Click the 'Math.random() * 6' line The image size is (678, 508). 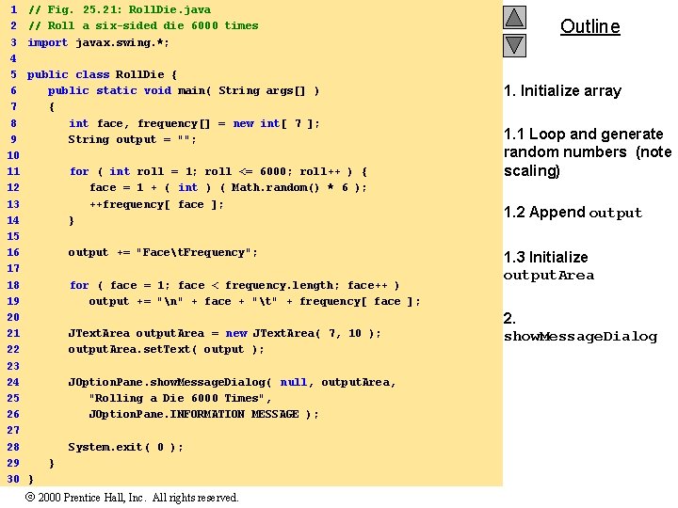coord(228,187)
